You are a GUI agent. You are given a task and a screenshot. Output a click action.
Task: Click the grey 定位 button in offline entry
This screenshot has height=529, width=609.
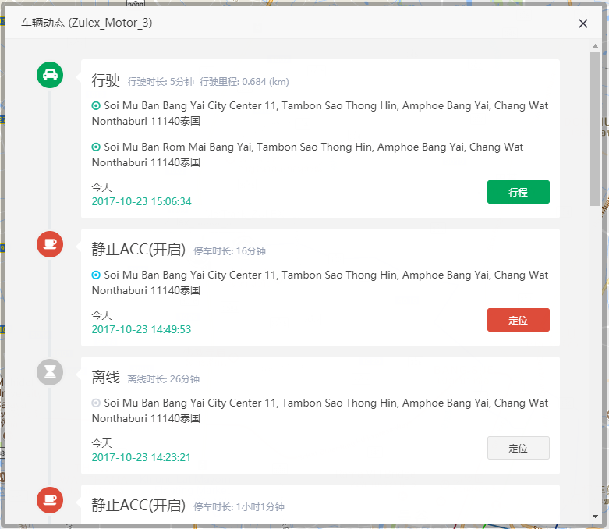[x=518, y=448]
